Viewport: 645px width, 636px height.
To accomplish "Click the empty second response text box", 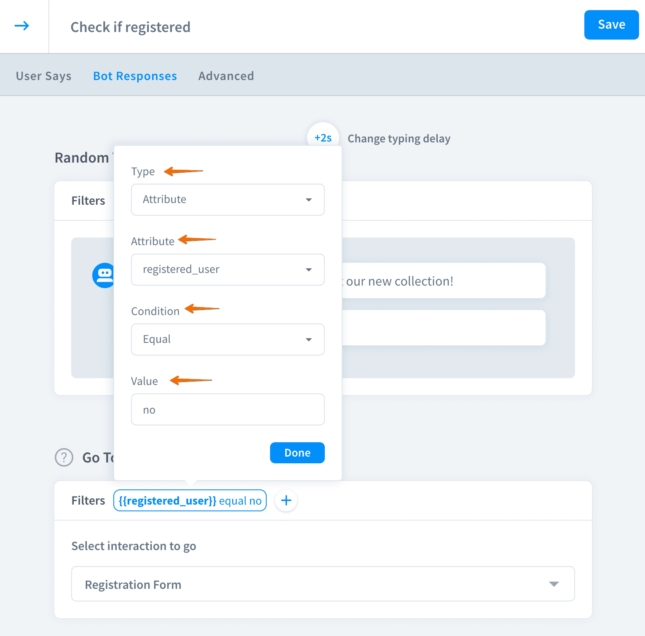I will [442, 328].
